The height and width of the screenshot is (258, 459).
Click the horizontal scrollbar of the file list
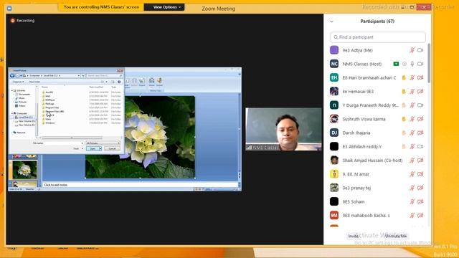click(72, 138)
